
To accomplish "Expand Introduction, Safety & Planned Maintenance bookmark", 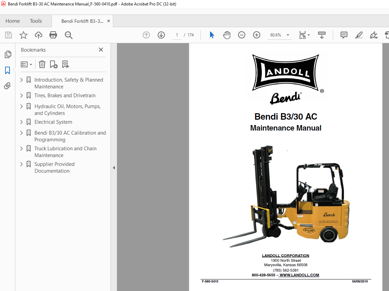I will [x=21, y=80].
